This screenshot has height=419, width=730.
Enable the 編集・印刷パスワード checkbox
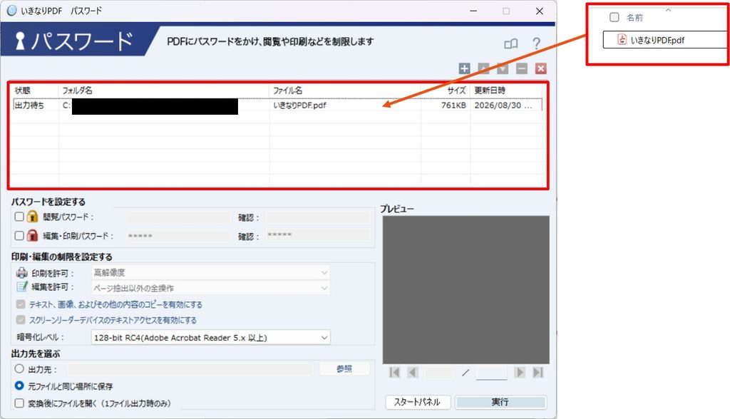click(x=19, y=236)
